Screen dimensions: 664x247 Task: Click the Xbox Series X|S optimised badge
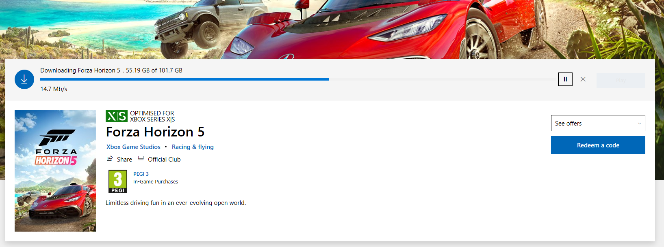117,116
